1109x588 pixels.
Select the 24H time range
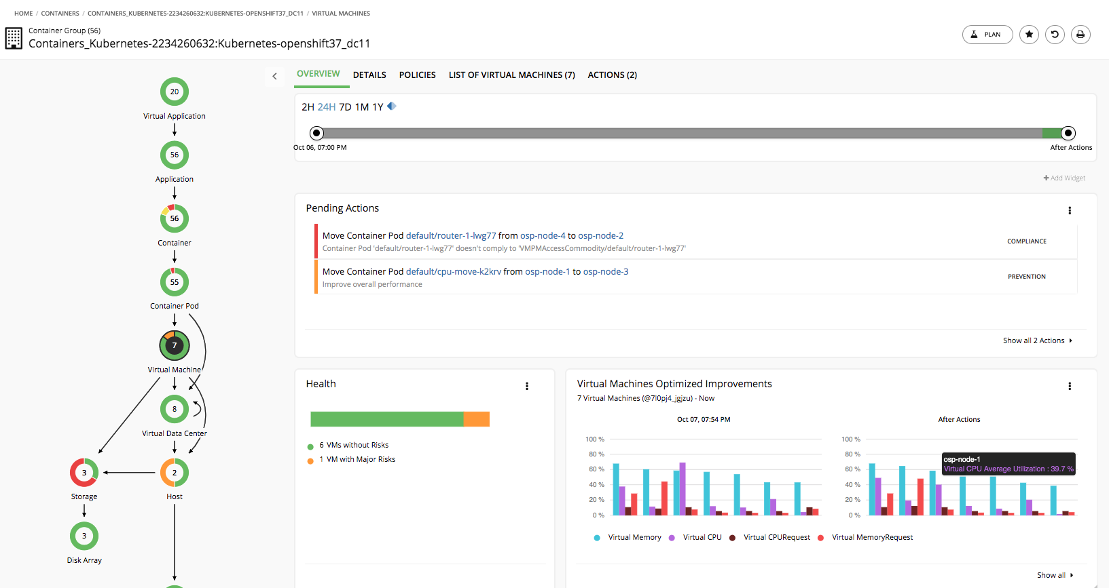(x=327, y=107)
